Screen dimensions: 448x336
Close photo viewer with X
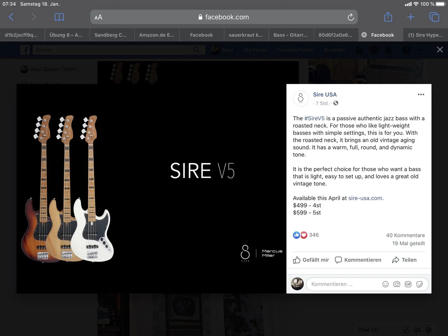click(x=440, y=50)
